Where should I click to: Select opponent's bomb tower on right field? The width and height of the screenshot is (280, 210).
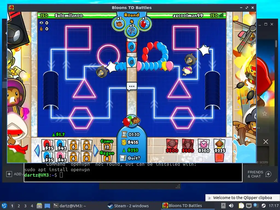pyautogui.click(x=190, y=59)
